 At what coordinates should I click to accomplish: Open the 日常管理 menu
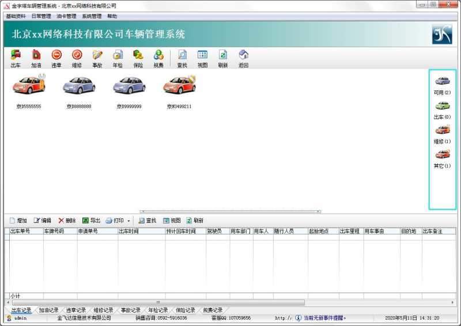[41, 16]
